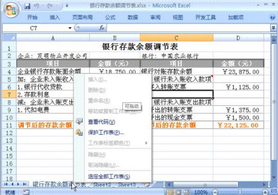
Task: Click the Redo icon in quick access toolbar
Action: [50, 6]
